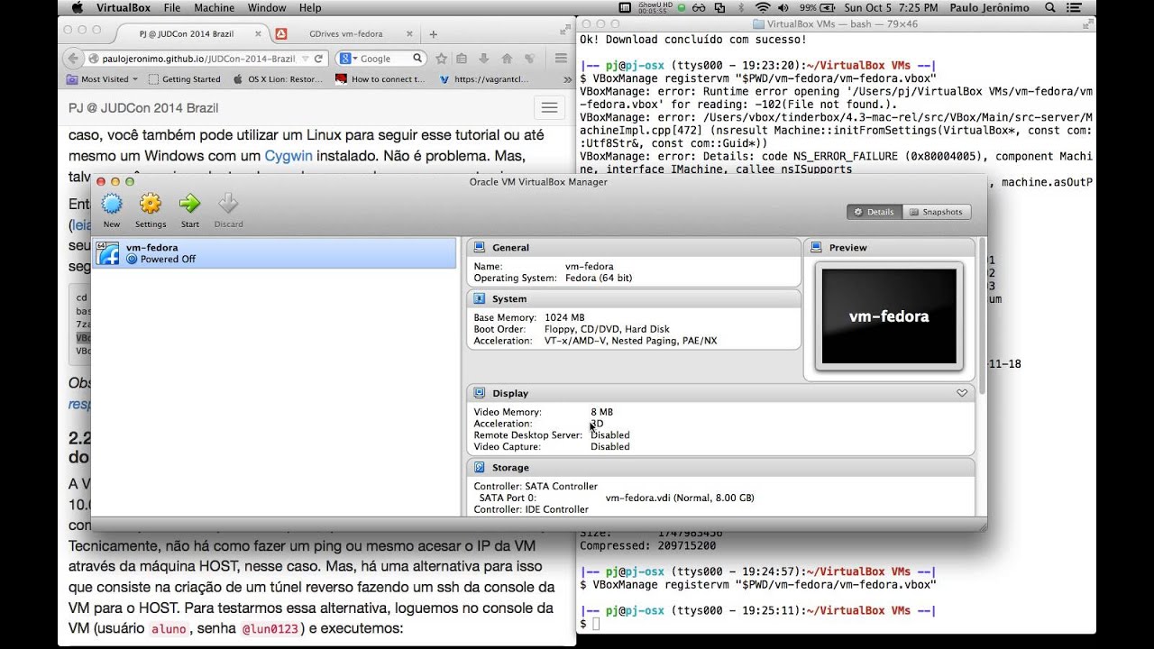Open Getting Started bookmark
The height and width of the screenshot is (649, 1154).
coord(185,79)
